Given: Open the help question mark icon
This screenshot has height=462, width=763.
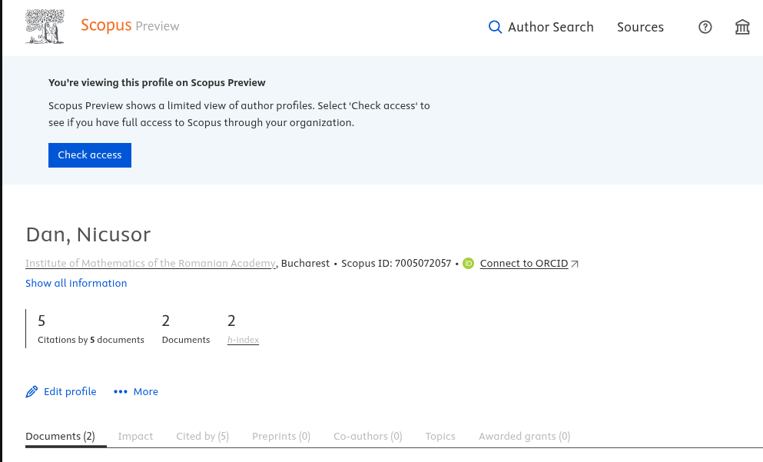Looking at the screenshot, I should [x=705, y=27].
